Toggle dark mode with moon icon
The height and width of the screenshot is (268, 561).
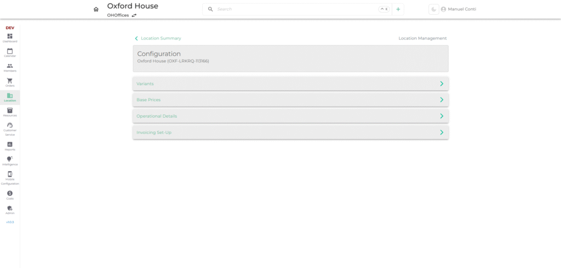point(433,9)
